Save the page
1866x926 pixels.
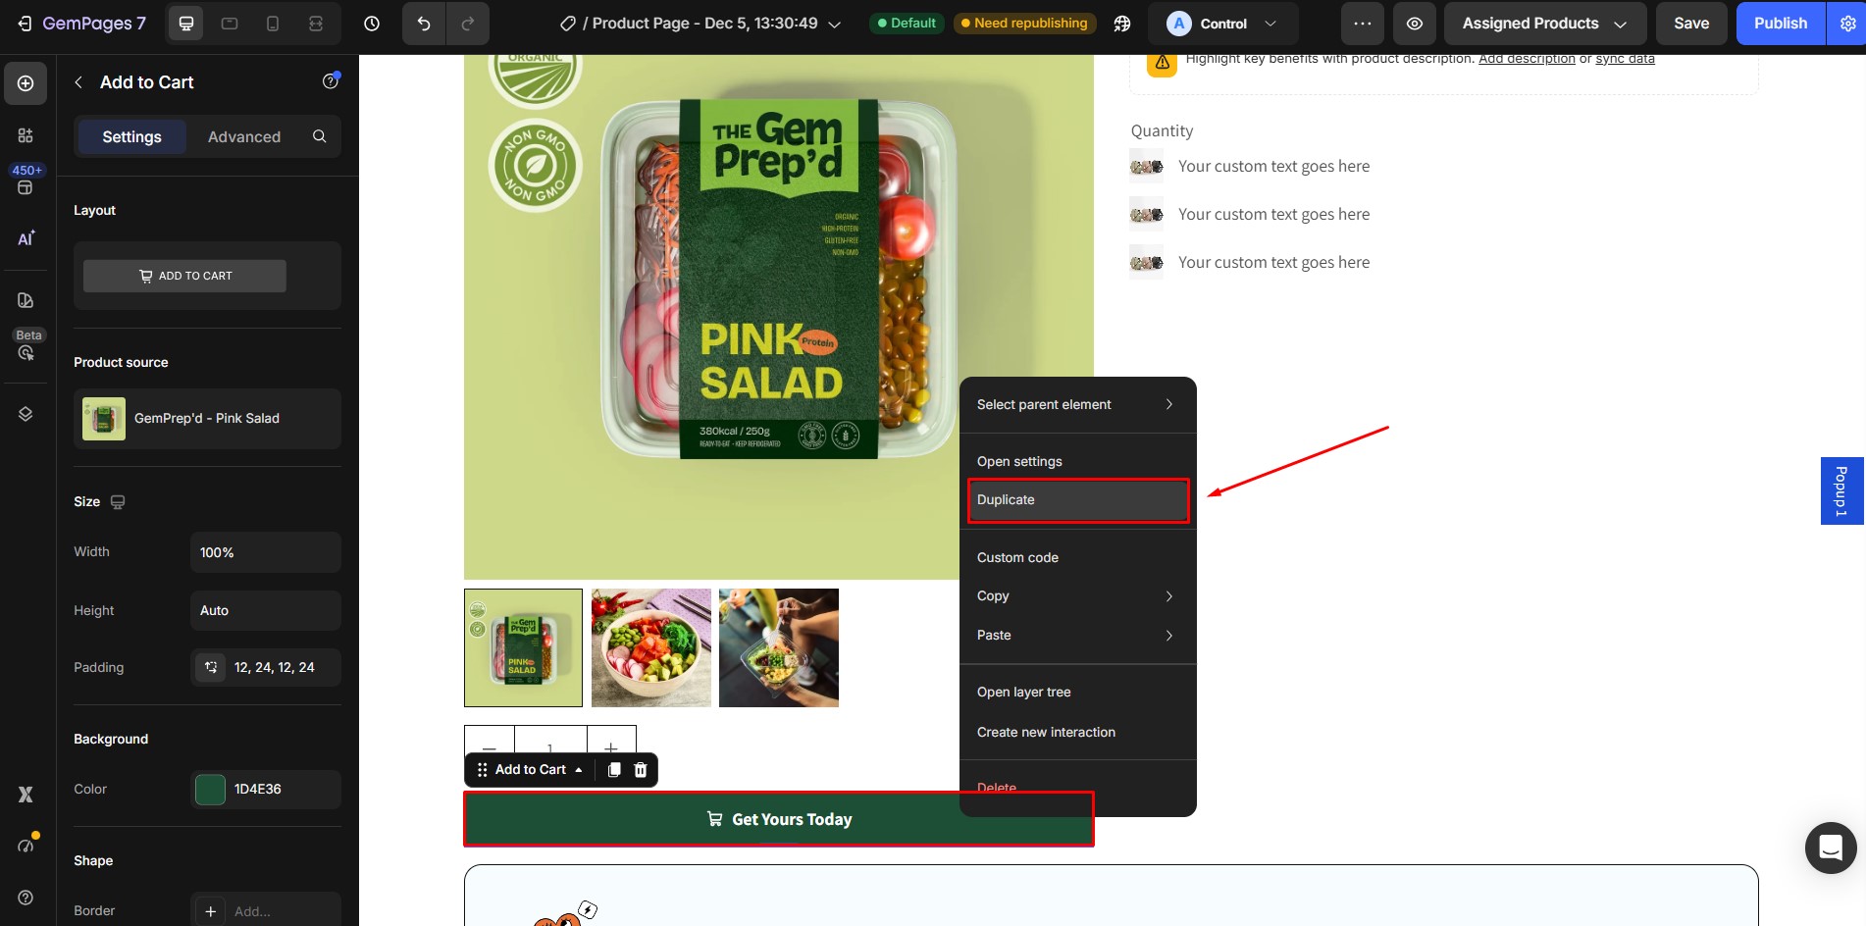click(x=1691, y=24)
